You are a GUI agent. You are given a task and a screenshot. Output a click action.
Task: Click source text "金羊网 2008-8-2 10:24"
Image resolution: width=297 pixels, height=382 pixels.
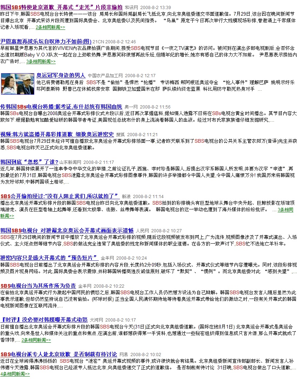point(124,258)
